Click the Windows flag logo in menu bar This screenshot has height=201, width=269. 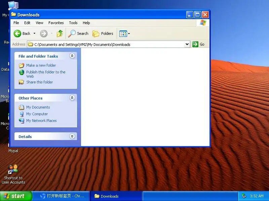pos(203,22)
